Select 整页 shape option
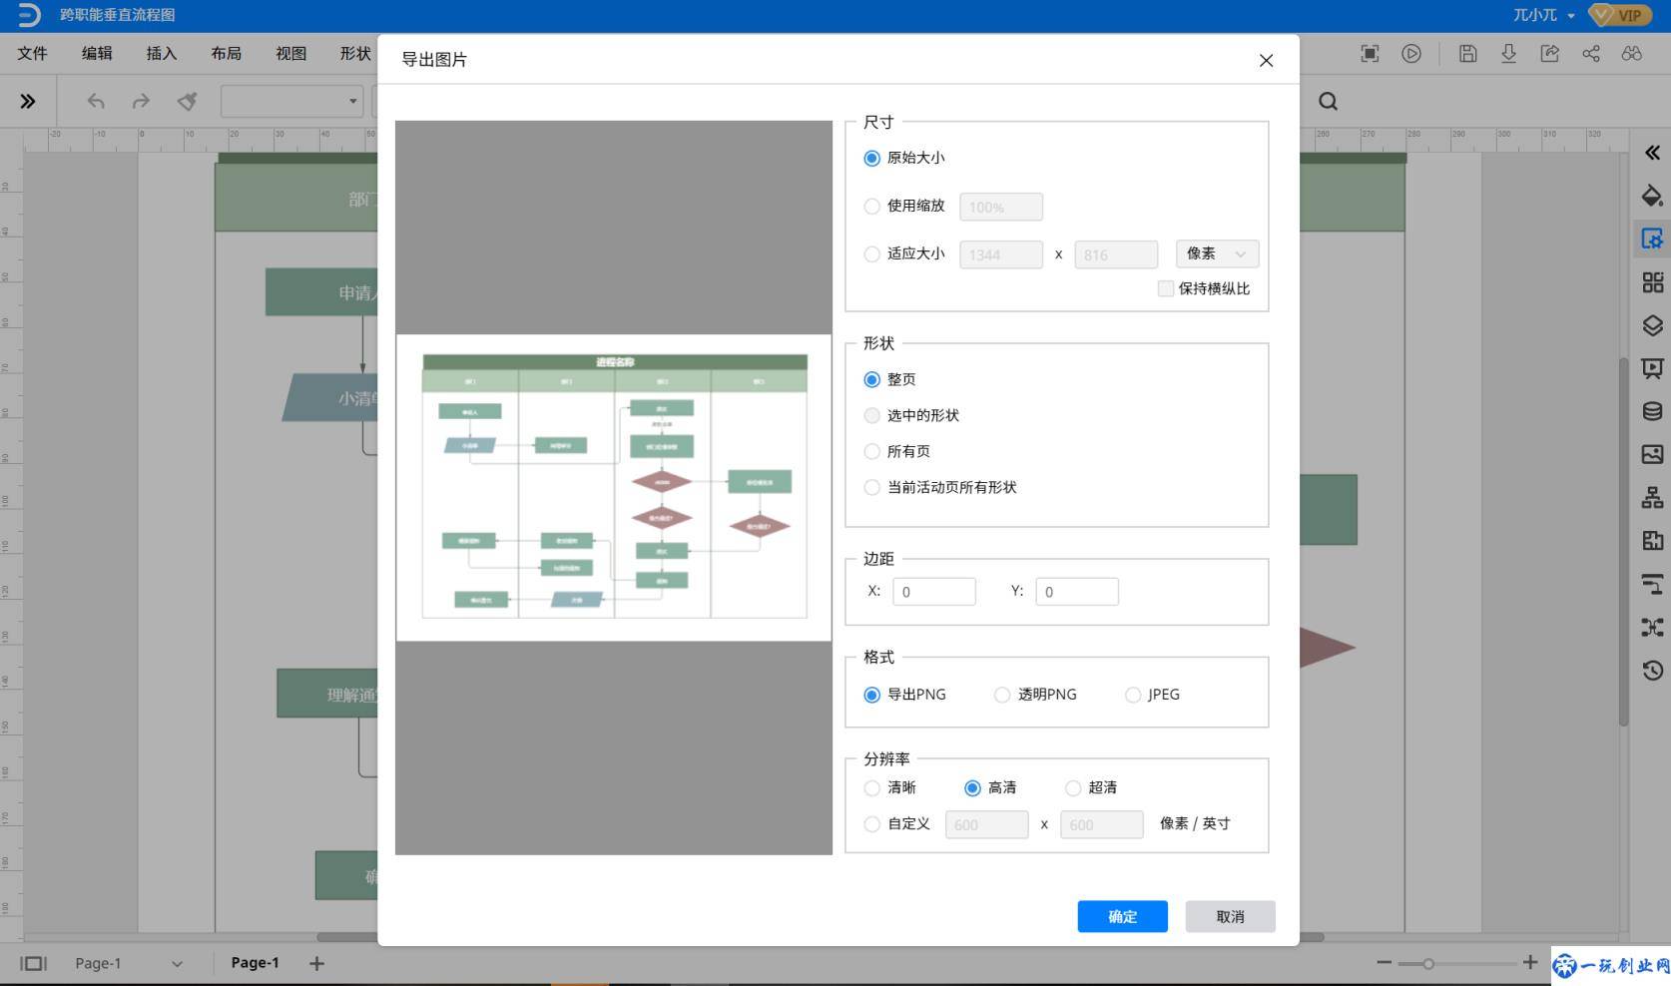The width and height of the screenshot is (1671, 986). [x=889, y=379]
